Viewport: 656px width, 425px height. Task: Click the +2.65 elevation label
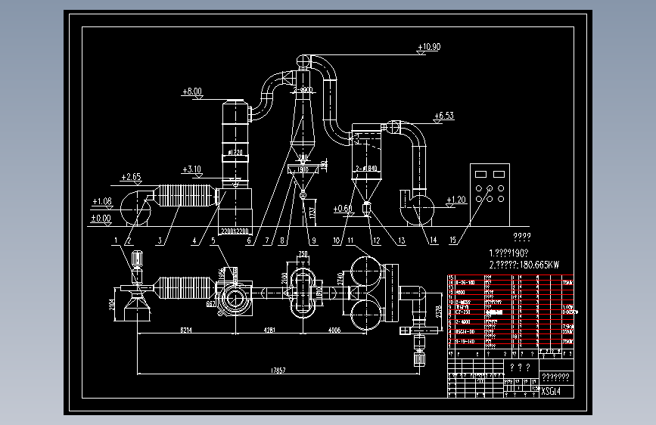point(131,177)
